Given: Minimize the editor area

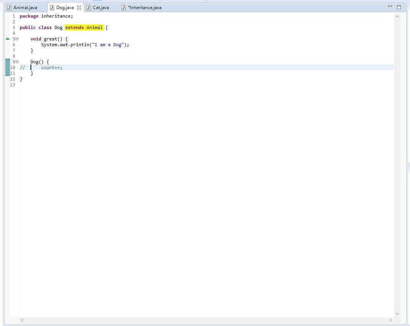Looking at the screenshot, I should tap(390, 6).
